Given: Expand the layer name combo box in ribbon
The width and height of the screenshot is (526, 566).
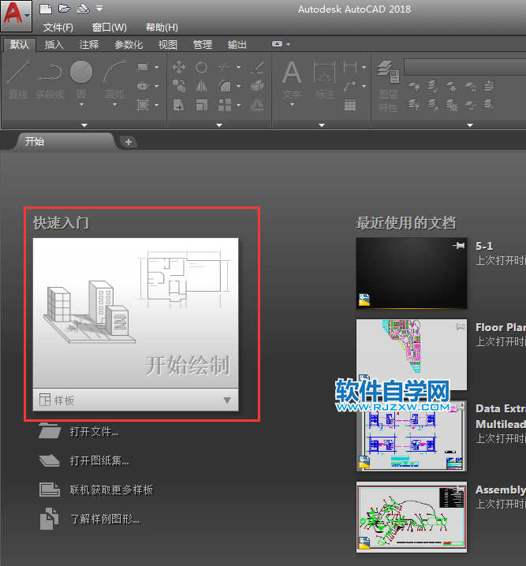Looking at the screenshot, I should (465, 67).
